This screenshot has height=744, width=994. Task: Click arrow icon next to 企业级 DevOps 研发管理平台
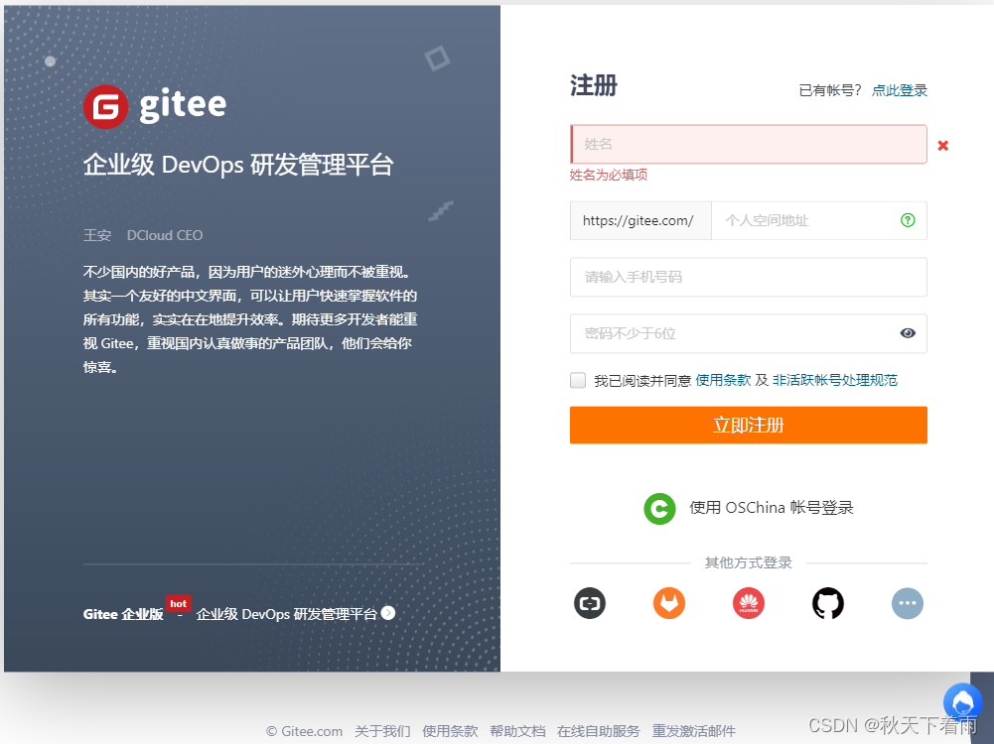[x=388, y=613]
